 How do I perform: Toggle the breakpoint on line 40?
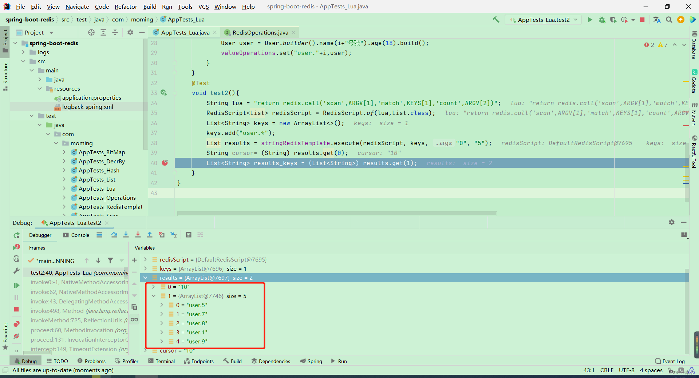pyautogui.click(x=166, y=163)
